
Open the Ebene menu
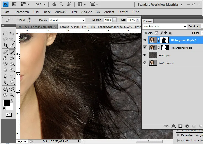[x=47, y=12]
